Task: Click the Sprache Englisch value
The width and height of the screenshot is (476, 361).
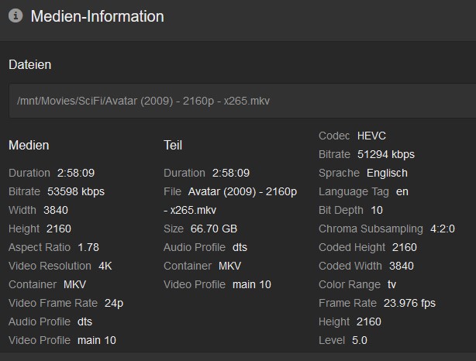Action: [387, 173]
